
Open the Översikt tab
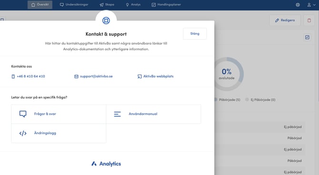(40, 5)
